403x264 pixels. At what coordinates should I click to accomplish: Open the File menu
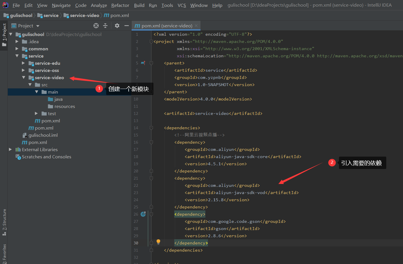coord(16,5)
